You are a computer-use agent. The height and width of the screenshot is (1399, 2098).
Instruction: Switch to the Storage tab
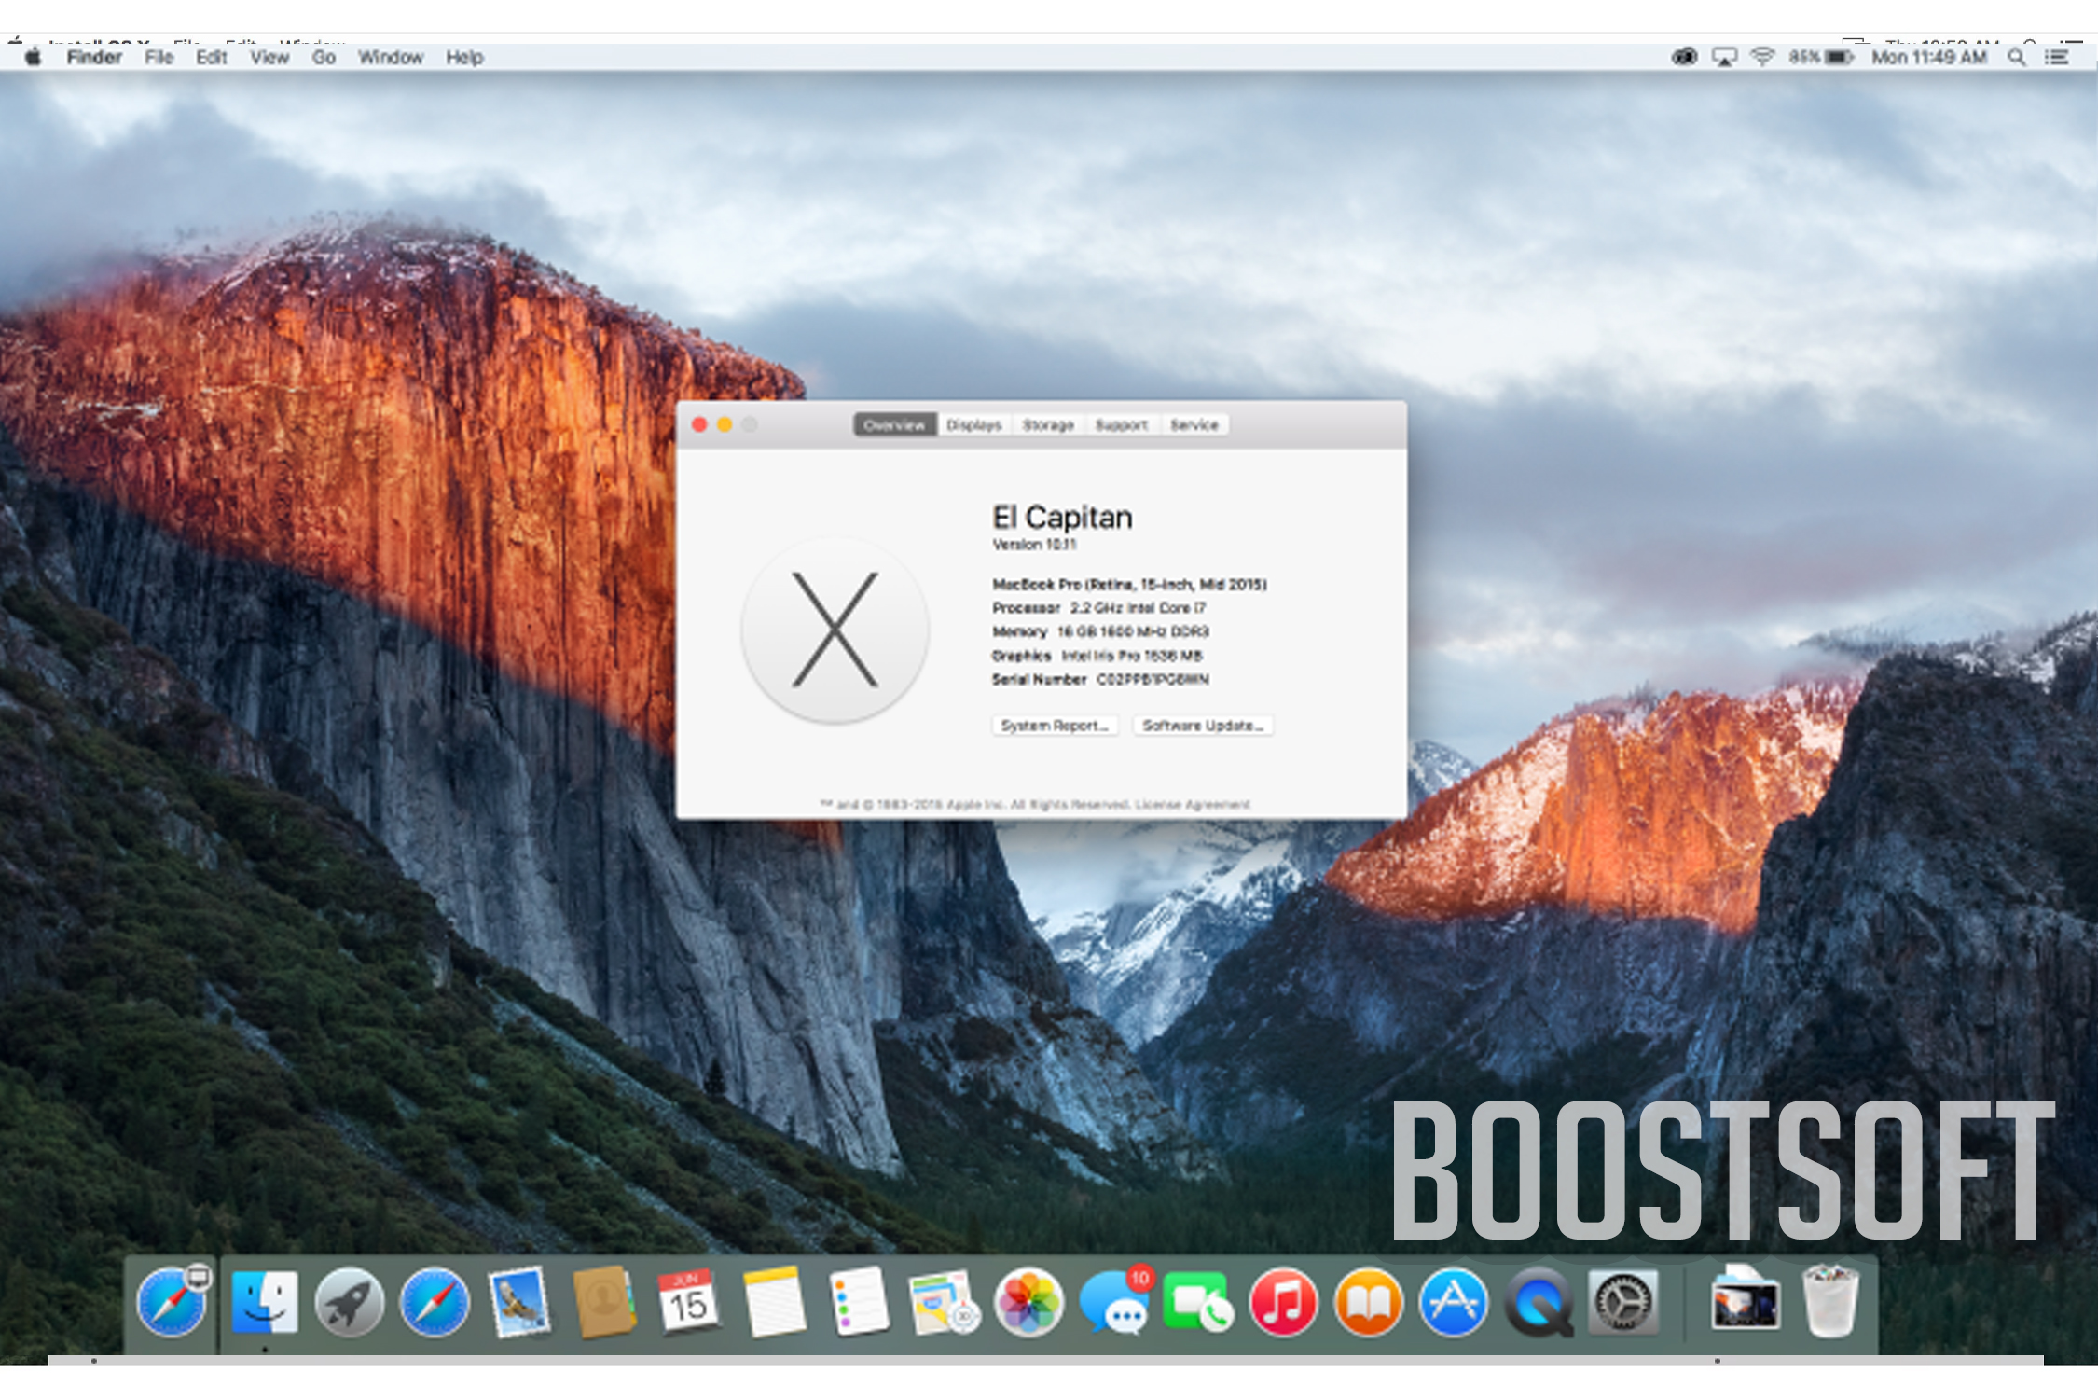coord(1048,424)
